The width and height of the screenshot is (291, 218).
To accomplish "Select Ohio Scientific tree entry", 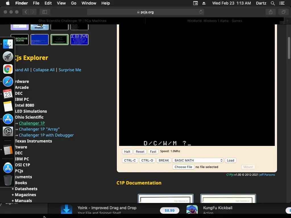I will point(29,117).
